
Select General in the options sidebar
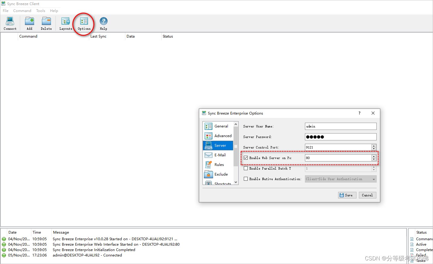coord(218,126)
